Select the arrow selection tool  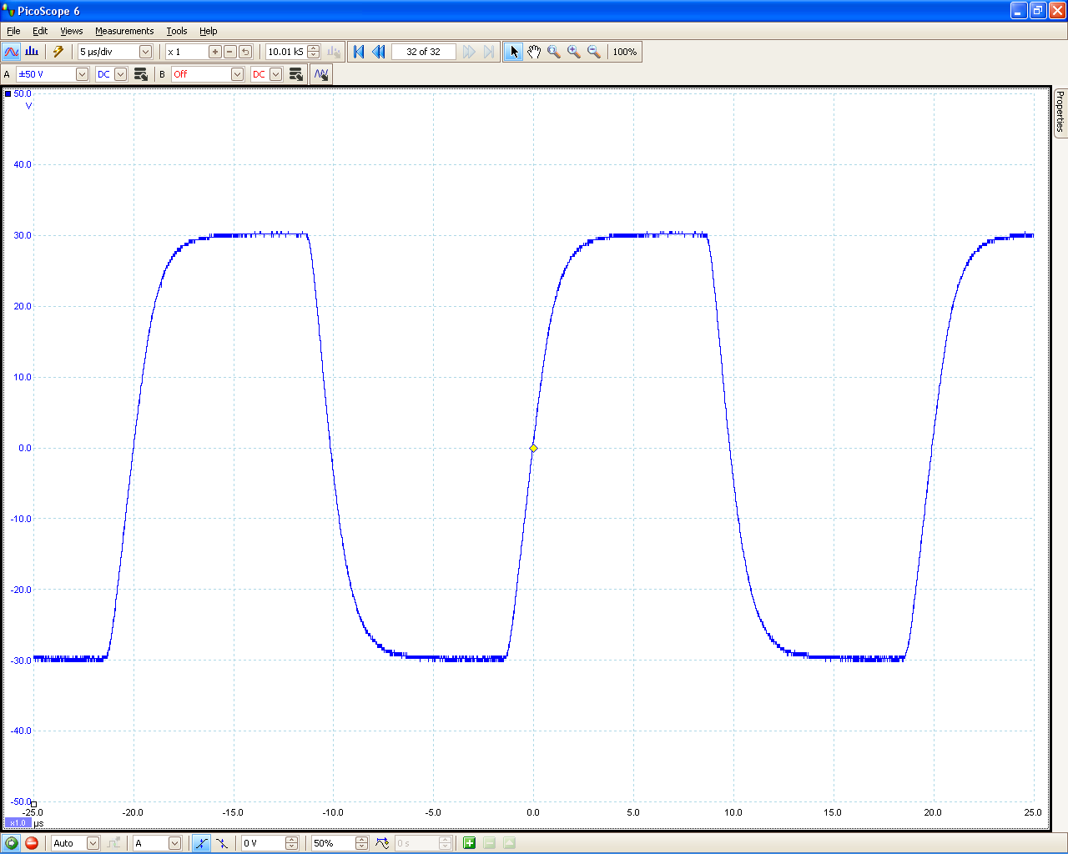(x=514, y=52)
